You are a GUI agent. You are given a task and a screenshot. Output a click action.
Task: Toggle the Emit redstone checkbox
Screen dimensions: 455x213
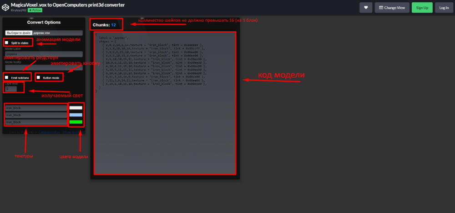6,77
